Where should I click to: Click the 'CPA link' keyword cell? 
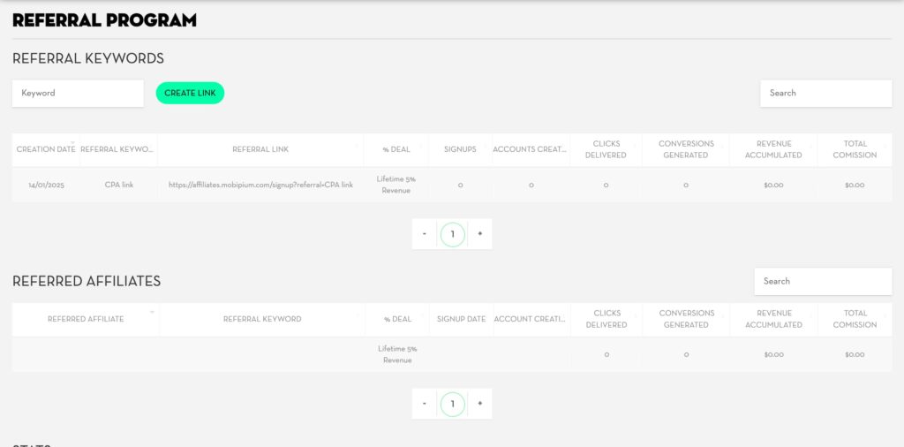[119, 186]
